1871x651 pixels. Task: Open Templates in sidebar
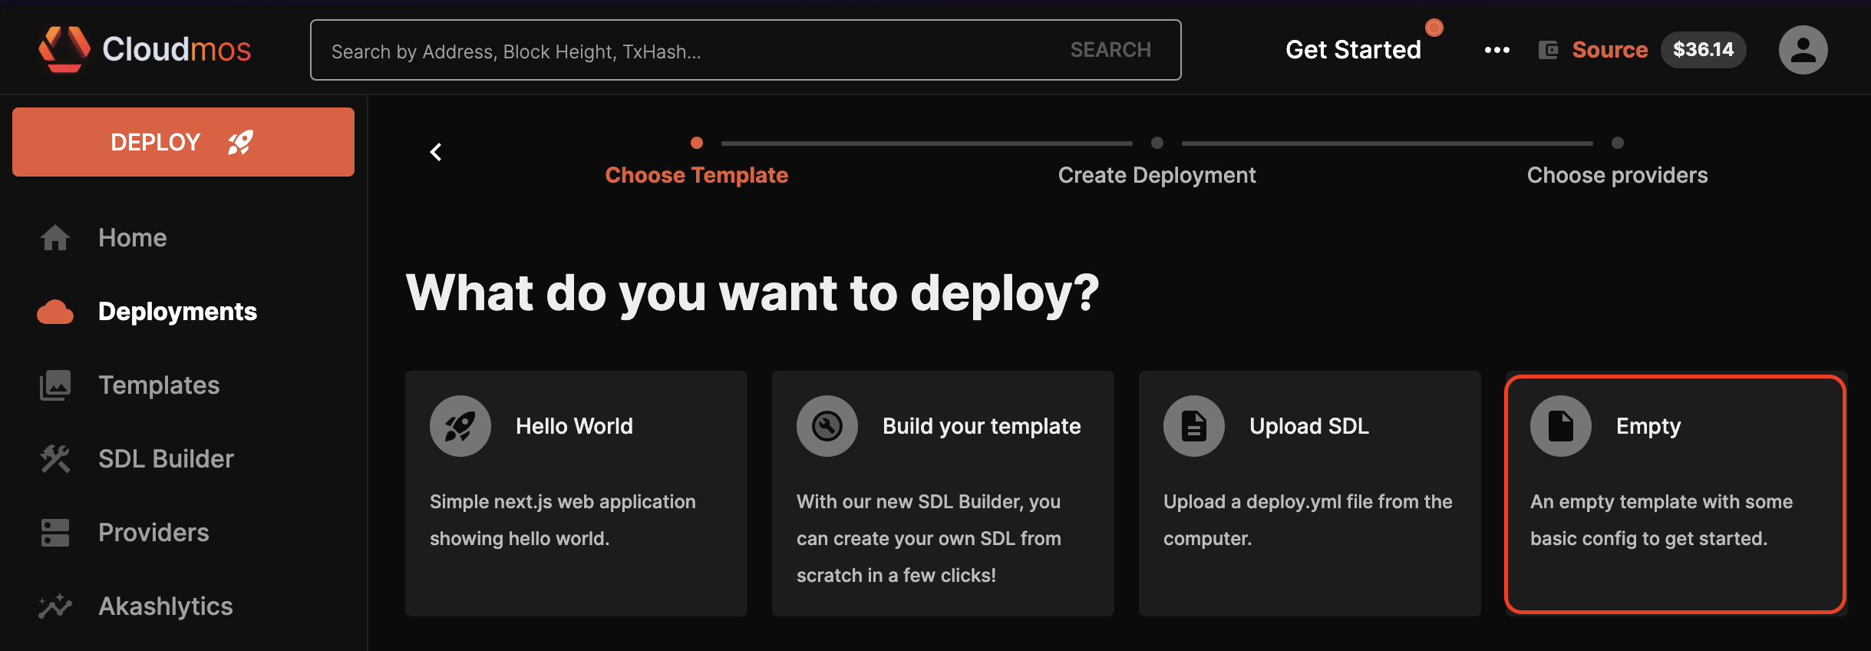coord(159,385)
